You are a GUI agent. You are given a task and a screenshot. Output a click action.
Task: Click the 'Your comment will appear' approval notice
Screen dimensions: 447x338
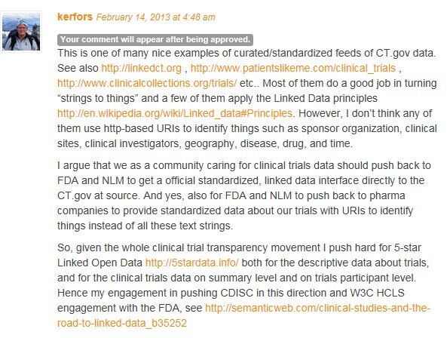tap(155, 40)
